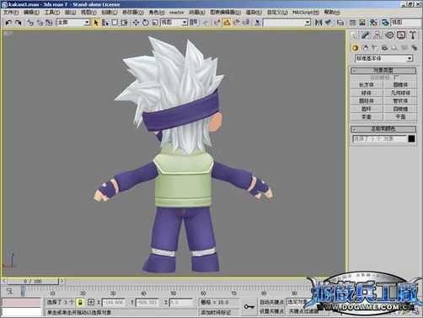Toggle the AutoGrid checkbox in Object Type
The width and height of the screenshot is (423, 318).
396,77
